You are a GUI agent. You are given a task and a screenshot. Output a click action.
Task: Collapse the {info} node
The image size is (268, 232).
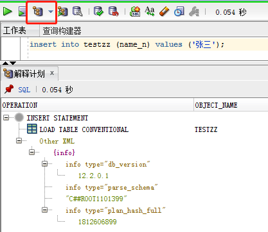tap(32, 153)
